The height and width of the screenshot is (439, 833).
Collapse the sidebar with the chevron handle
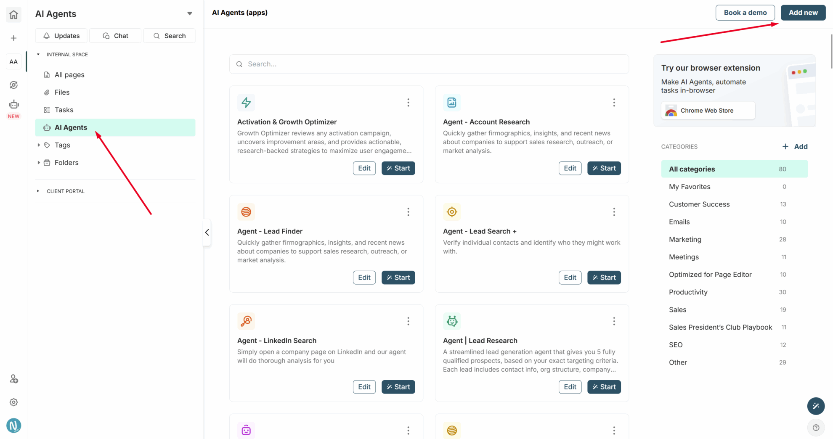207,233
